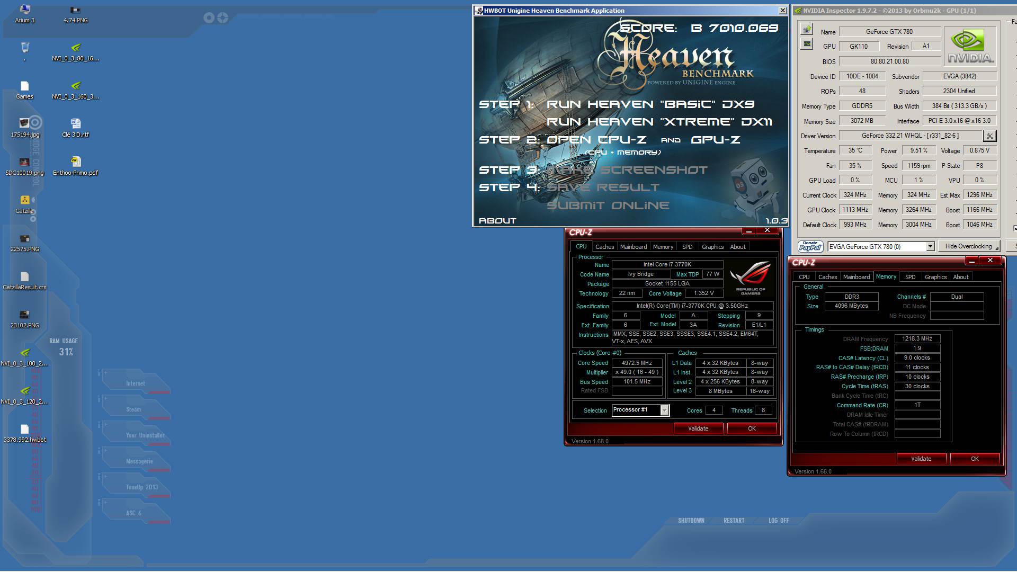Click Restart on the desktop skin

734,521
